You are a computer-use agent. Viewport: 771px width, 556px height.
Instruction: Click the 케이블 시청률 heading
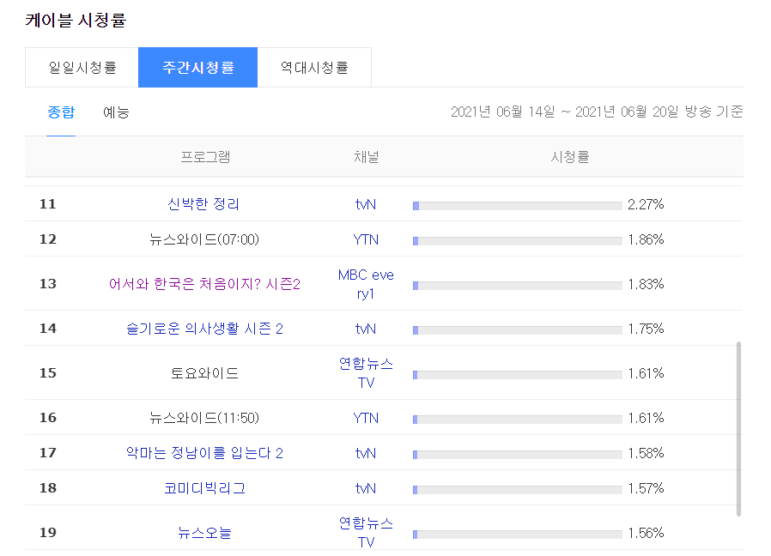76,20
